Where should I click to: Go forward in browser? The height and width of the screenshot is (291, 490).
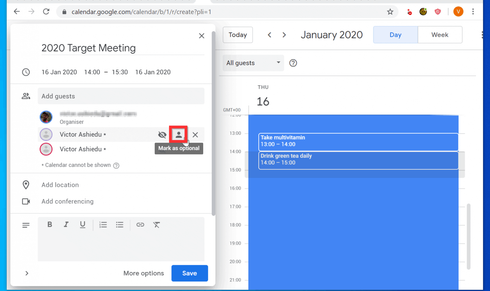[31, 12]
